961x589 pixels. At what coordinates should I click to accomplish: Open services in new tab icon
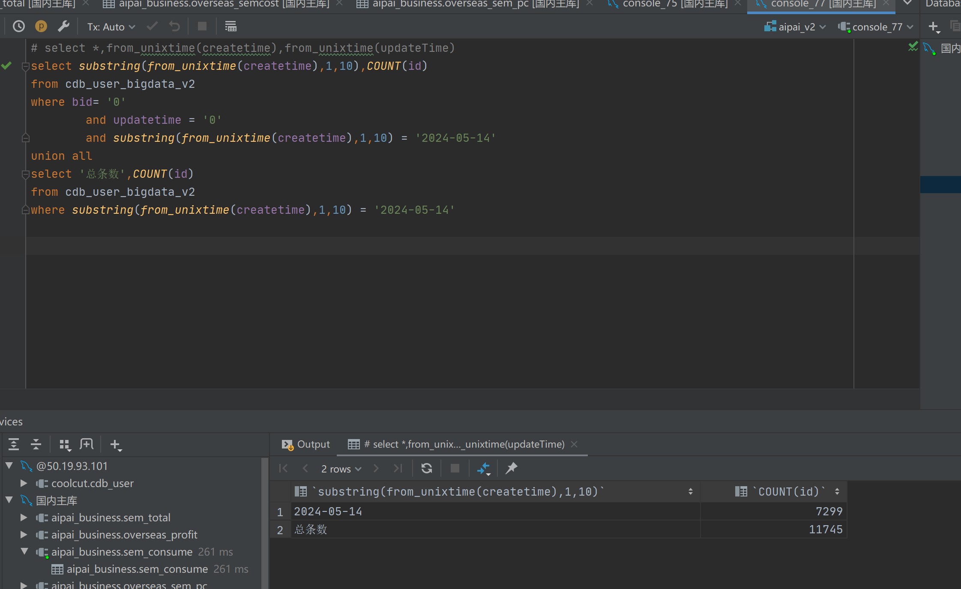pyautogui.click(x=87, y=444)
